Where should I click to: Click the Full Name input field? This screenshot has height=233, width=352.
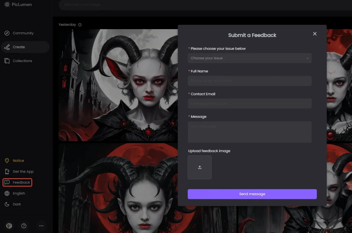pyautogui.click(x=250, y=81)
